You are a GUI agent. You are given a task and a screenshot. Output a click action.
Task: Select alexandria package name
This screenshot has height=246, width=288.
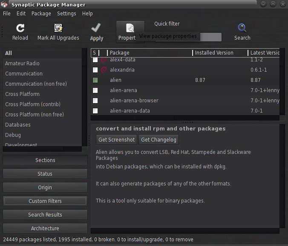coord(122,70)
